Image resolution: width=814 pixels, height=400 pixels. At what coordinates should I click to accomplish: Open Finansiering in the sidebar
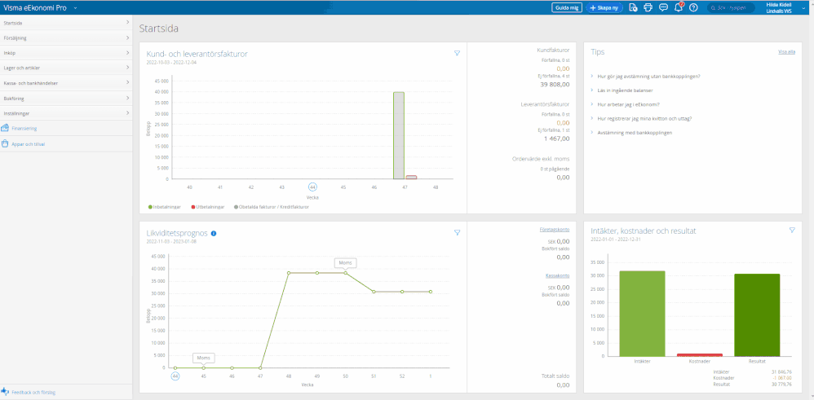pos(24,128)
